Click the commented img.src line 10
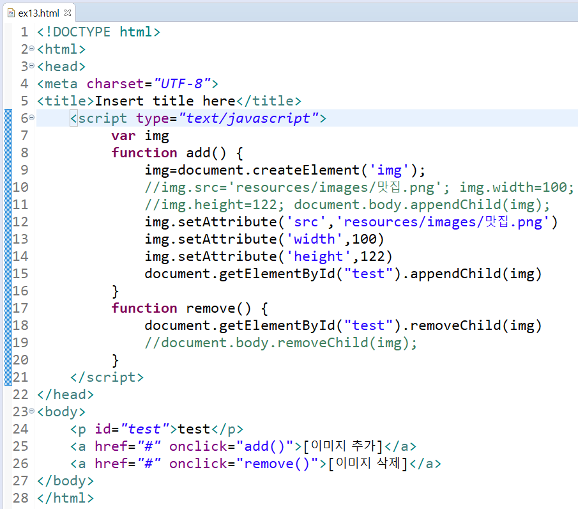The width and height of the screenshot is (578, 509). [x=360, y=187]
